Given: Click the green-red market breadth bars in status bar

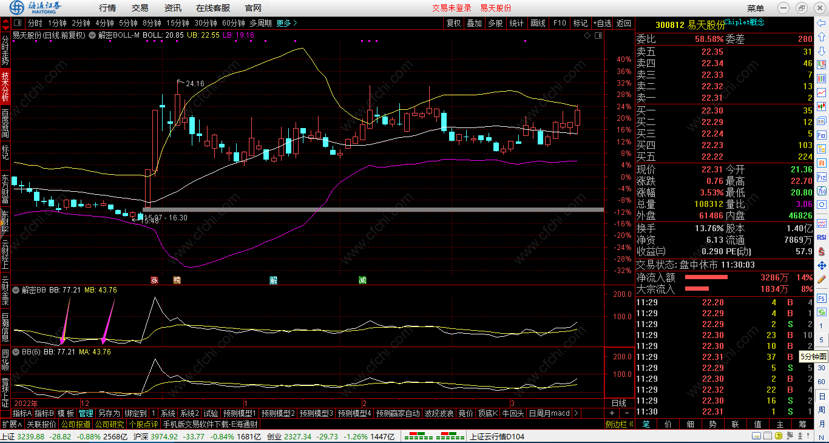Looking at the screenshot, I should 434,436.
